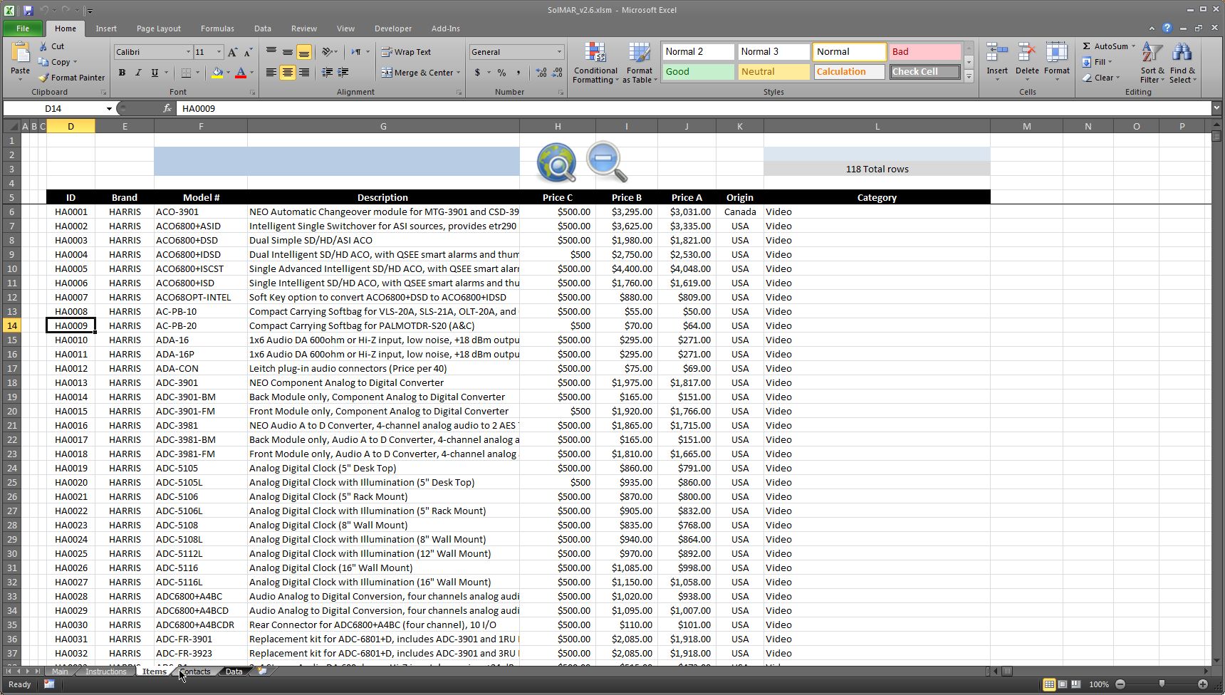
Task: Insert a new worksheet tab
Action: point(262,671)
